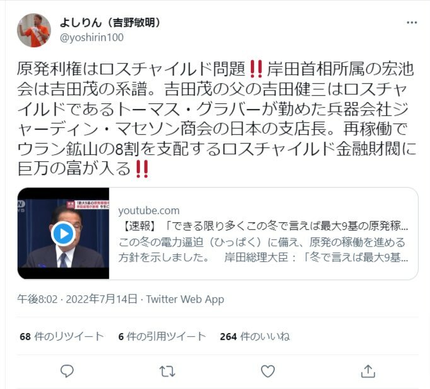Viewport: 430px width, 389px height.
Task: Open the share upload icon
Action: [368, 371]
